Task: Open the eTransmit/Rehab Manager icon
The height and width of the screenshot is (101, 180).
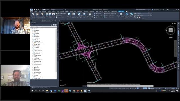Action: [90, 15]
